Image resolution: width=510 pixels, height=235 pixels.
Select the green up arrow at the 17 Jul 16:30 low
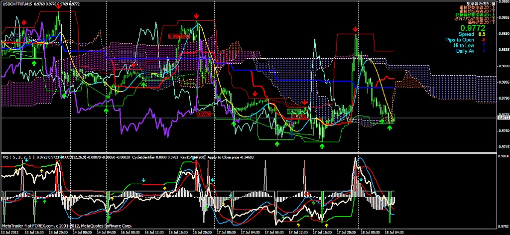[x=322, y=146]
